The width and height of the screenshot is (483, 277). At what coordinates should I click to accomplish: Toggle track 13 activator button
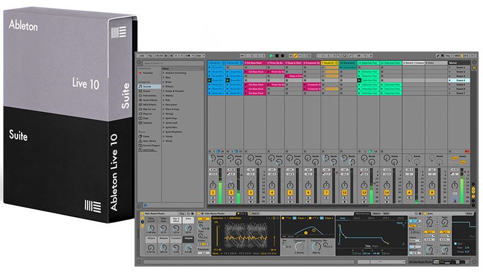tap(364, 193)
